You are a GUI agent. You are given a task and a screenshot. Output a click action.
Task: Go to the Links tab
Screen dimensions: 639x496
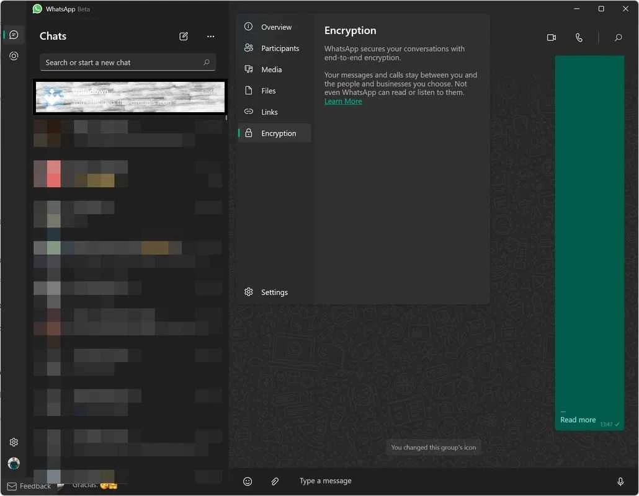pos(274,112)
